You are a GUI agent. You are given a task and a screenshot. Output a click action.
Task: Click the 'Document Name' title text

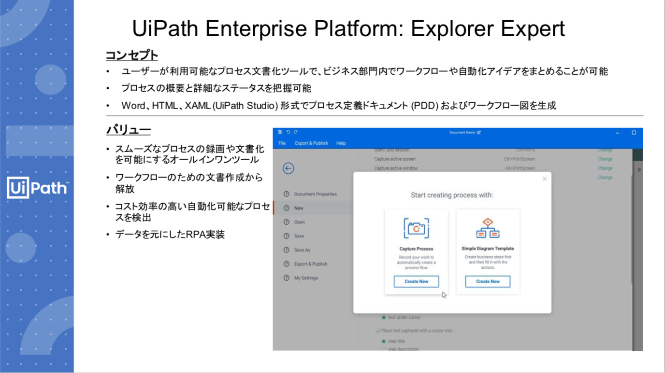click(462, 133)
